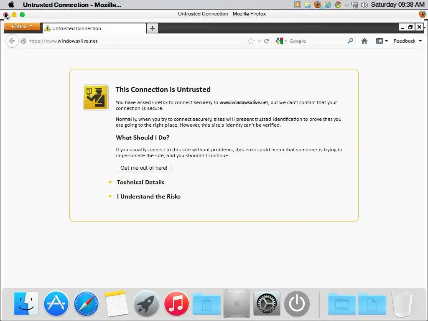
Task: Open a new tab with plus button
Action: tap(152, 28)
